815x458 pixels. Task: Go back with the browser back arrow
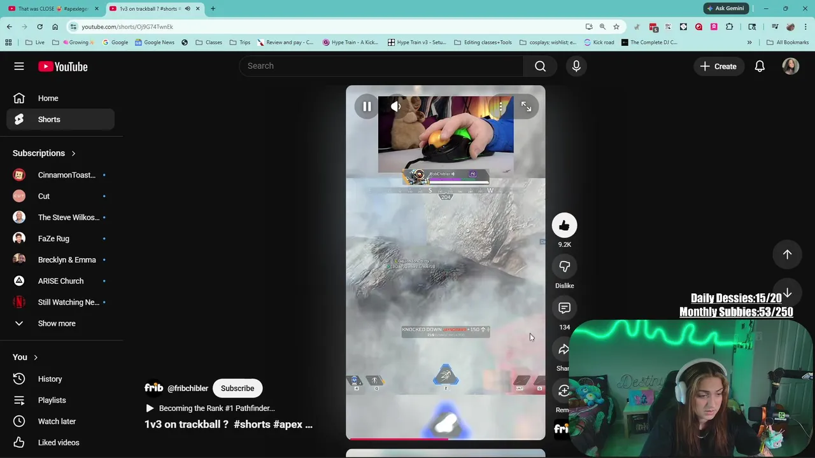coord(9,27)
